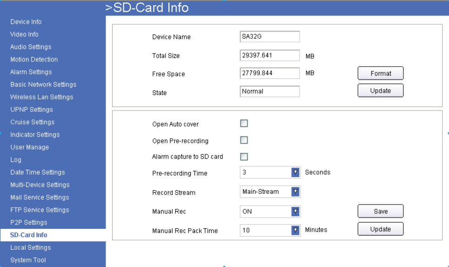Screen dimensions: 449x267
Task: Check Alarm capture to SD card
Action: pos(244,157)
